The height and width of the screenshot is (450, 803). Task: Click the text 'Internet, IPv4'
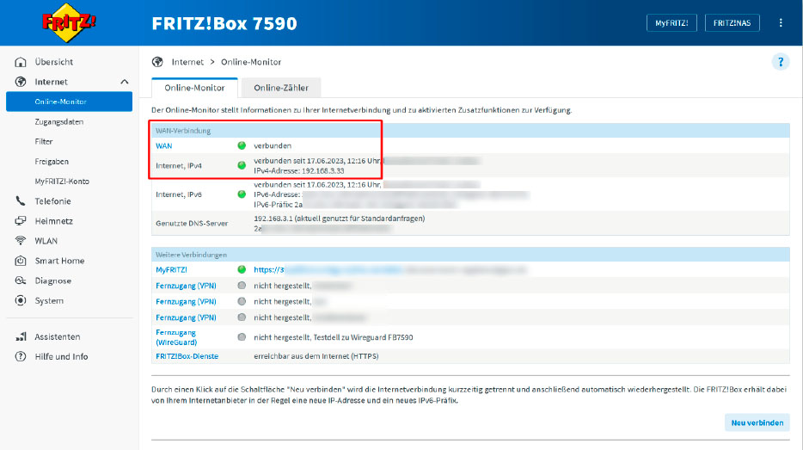click(179, 165)
